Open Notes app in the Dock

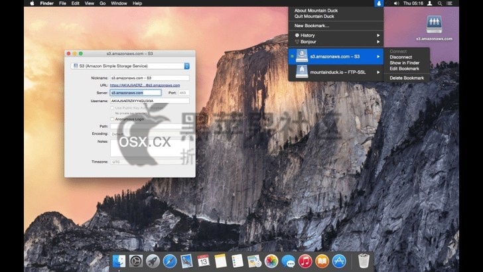point(220,261)
